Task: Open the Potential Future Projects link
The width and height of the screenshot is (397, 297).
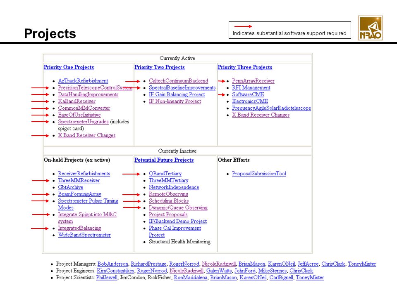Action: (x=164, y=160)
